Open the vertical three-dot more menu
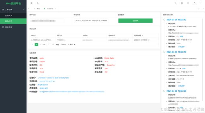This screenshot has width=205, height=113. (x=201, y=3)
